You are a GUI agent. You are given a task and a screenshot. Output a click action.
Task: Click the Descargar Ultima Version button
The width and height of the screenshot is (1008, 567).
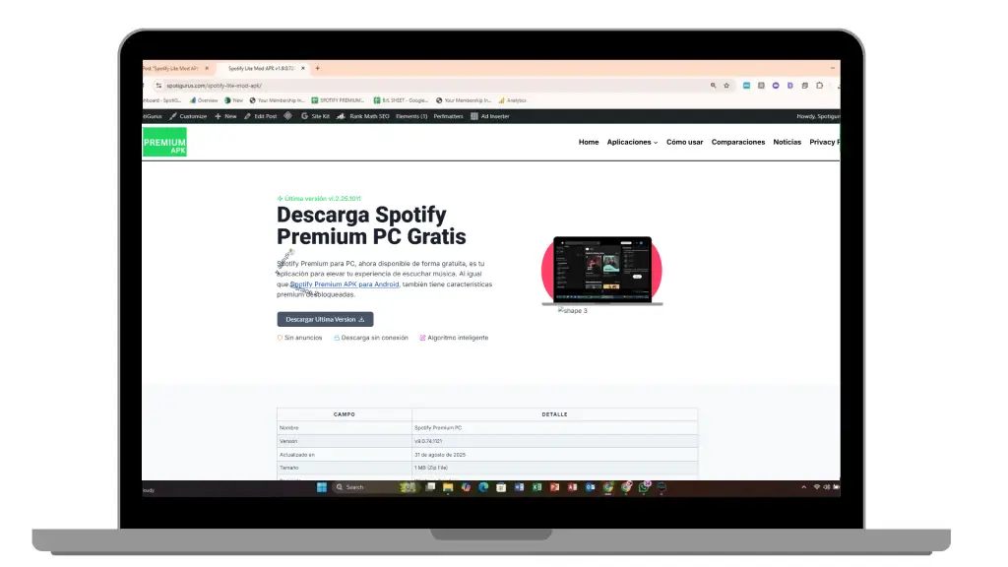(325, 319)
